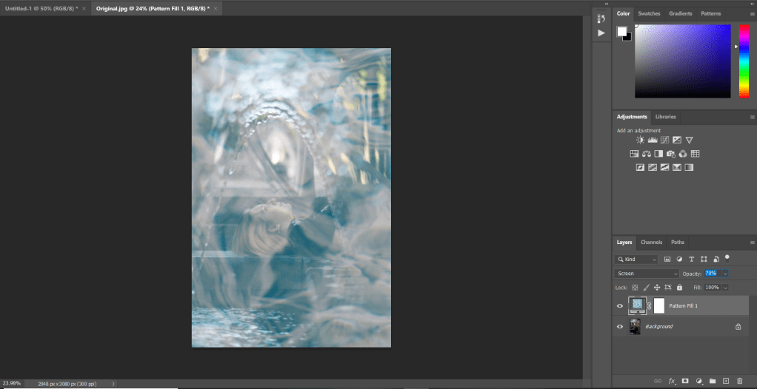The image size is (757, 389).
Task: Click the foreground color swatch
Action: click(622, 32)
